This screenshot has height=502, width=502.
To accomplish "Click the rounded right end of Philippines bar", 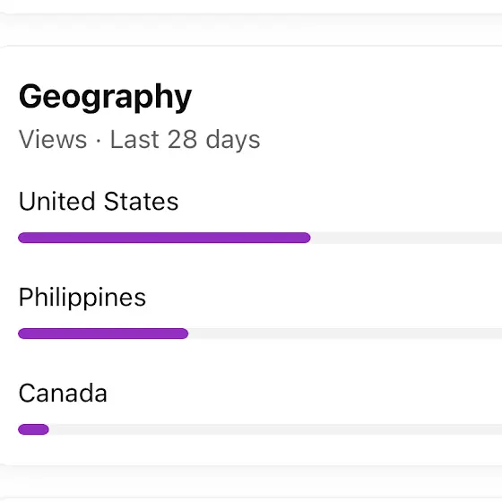I will point(183,333).
